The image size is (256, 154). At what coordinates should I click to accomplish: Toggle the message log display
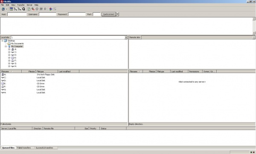pyautogui.click(x=11, y=9)
